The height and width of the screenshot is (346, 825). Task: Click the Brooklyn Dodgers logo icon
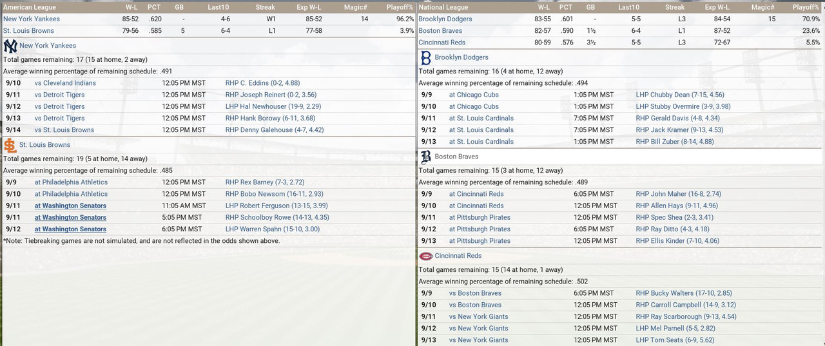point(425,58)
